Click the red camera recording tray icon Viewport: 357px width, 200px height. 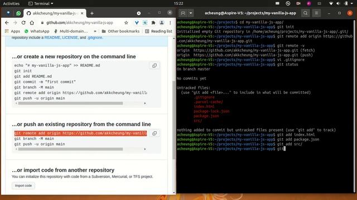[298, 3]
